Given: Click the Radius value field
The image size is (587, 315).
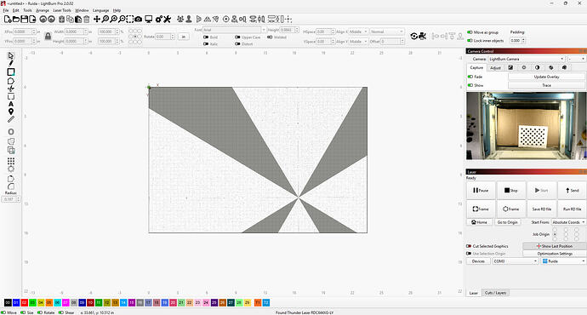Looking at the screenshot, I should [10, 199].
